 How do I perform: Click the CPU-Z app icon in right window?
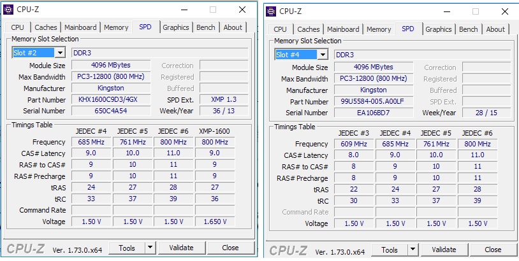[271, 11]
